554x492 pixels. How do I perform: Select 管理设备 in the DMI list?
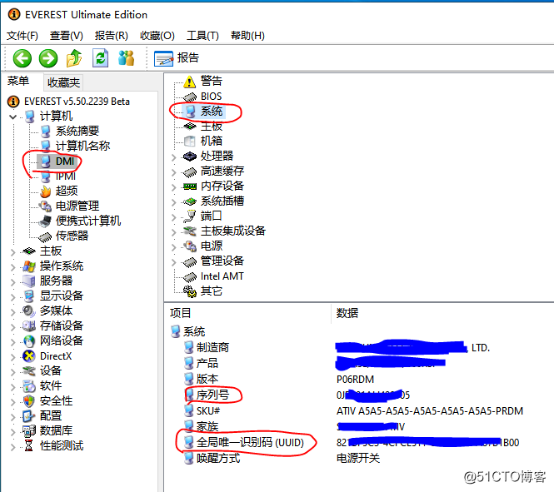[222, 261]
